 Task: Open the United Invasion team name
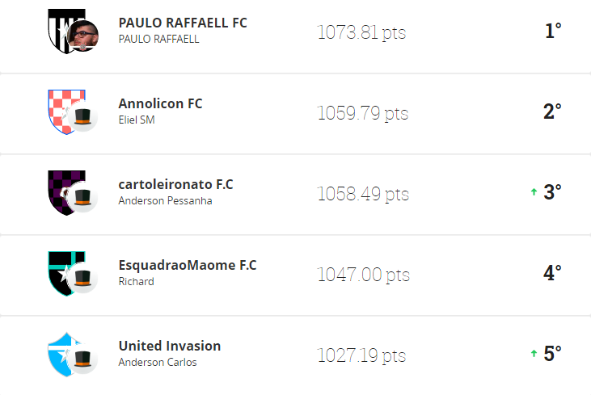pyautogui.click(x=169, y=346)
